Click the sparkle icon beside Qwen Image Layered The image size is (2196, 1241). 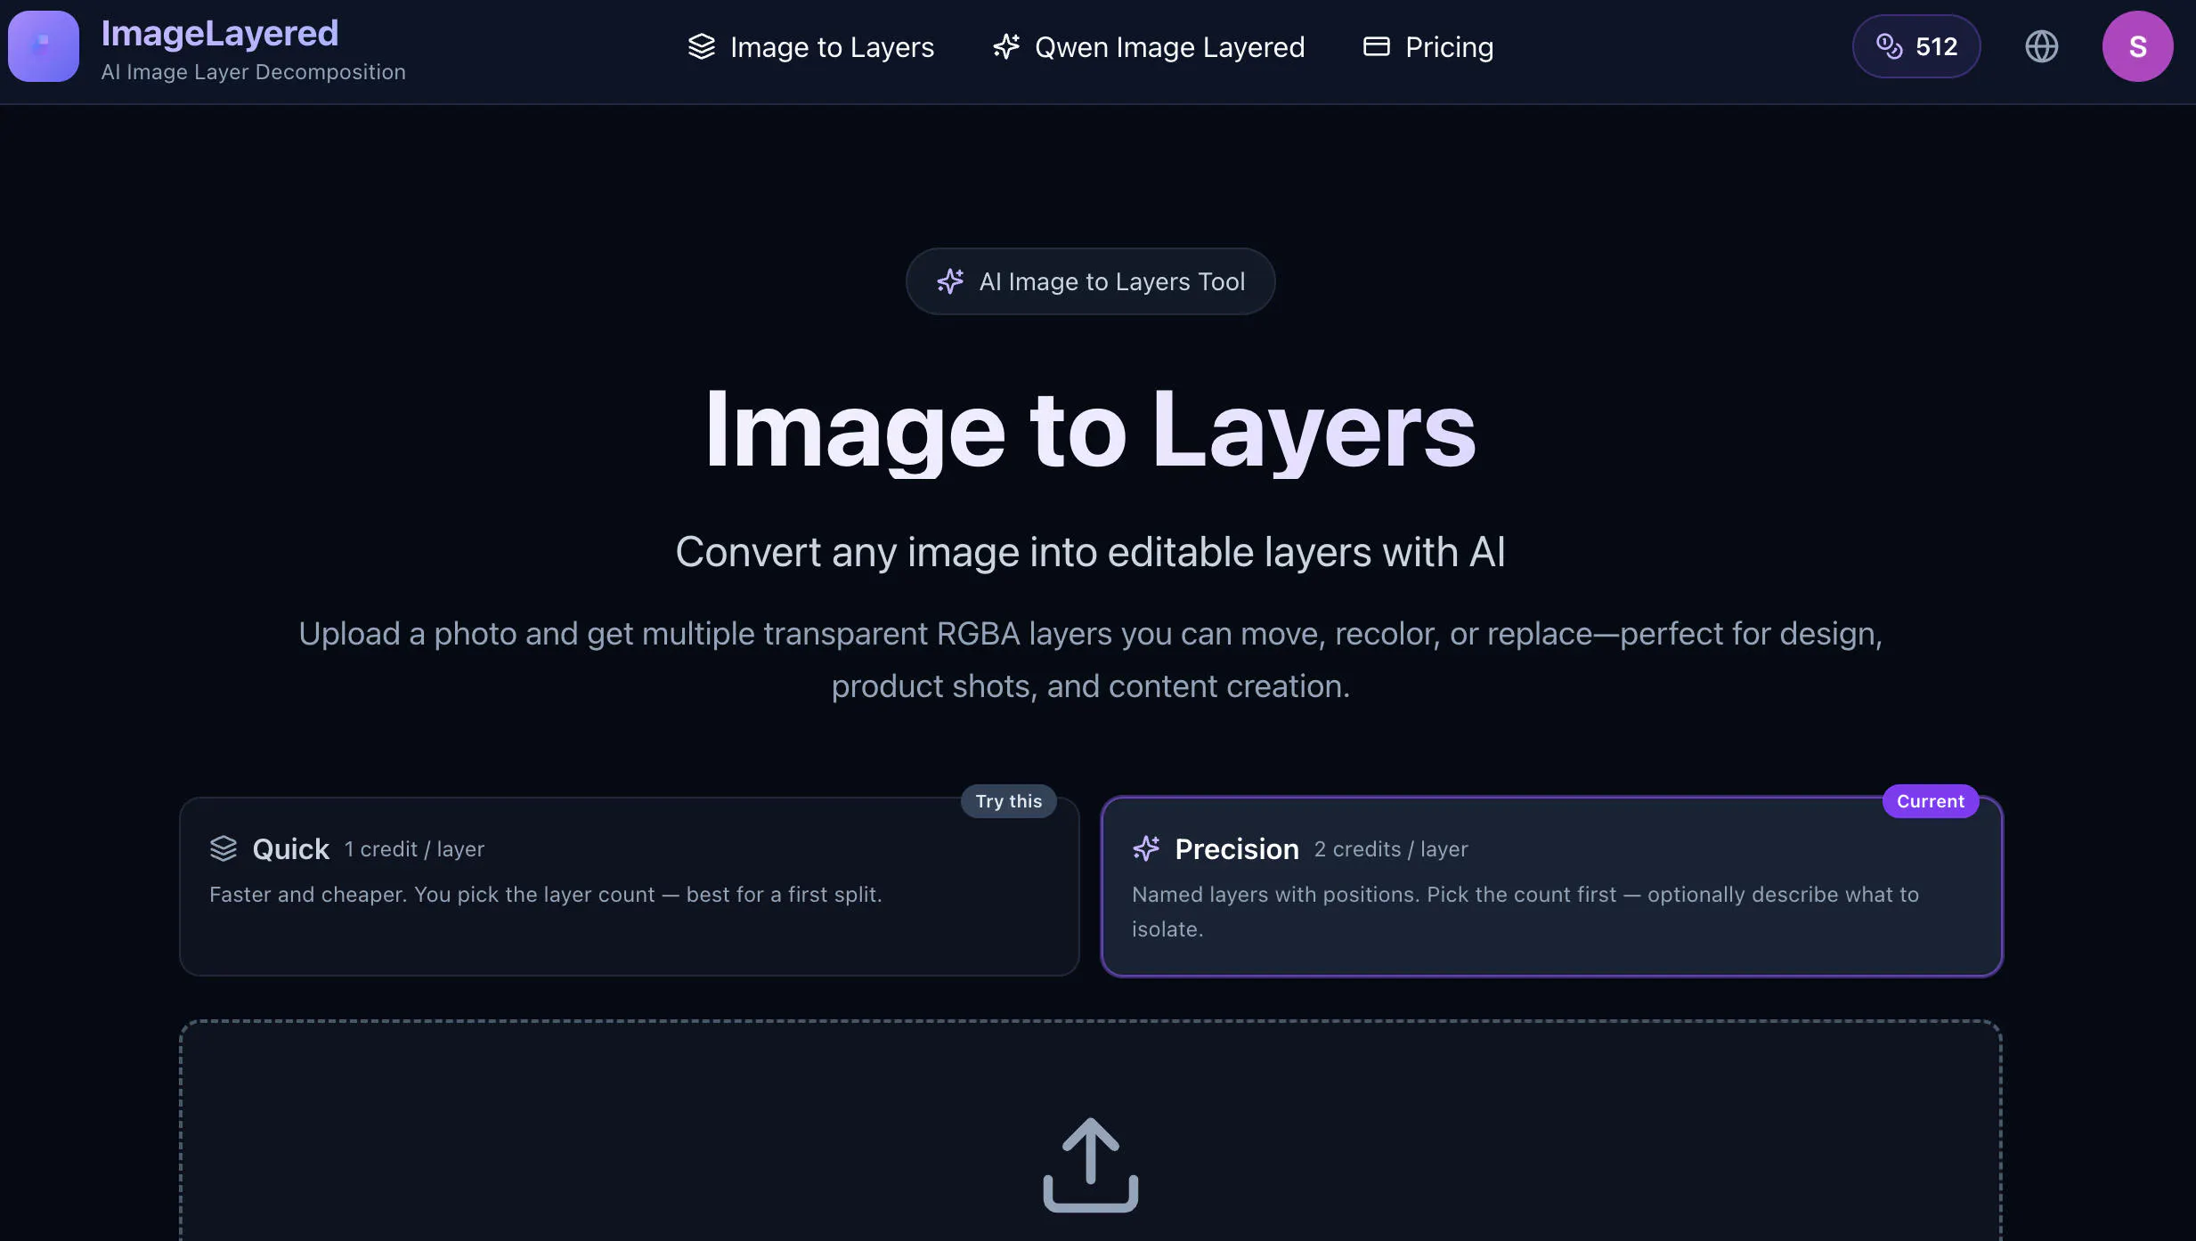[x=1006, y=46]
